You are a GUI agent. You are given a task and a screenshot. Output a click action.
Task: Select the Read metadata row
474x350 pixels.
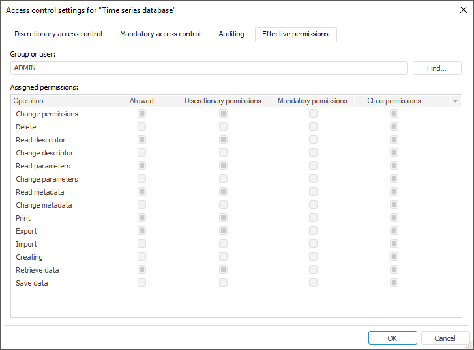40,192
